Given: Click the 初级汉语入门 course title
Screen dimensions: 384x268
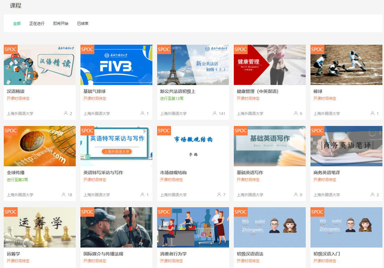Looking at the screenshot, I should (x=328, y=254).
